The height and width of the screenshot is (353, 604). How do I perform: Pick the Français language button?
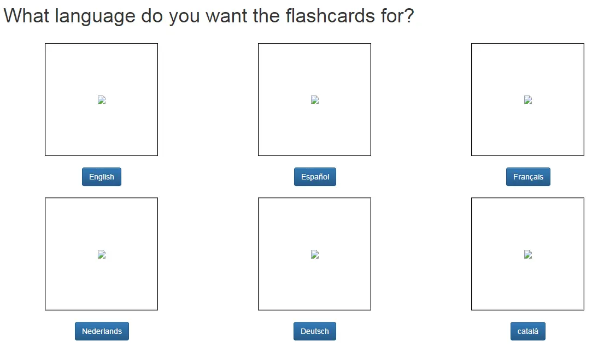tap(528, 177)
